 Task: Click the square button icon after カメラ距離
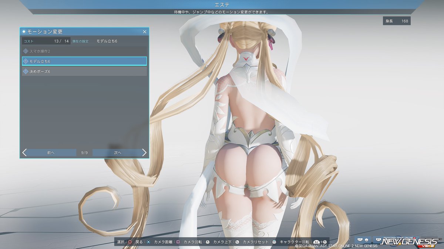[178, 242]
